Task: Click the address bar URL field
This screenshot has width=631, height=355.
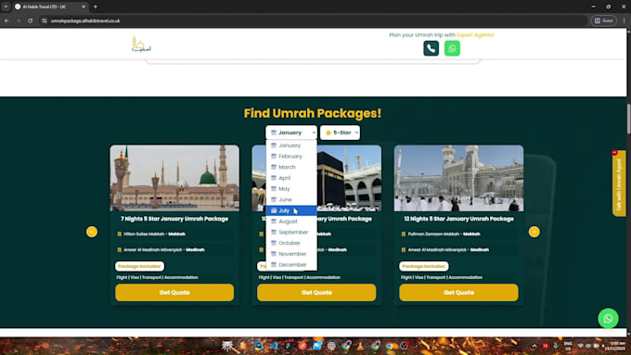Action: (x=314, y=20)
